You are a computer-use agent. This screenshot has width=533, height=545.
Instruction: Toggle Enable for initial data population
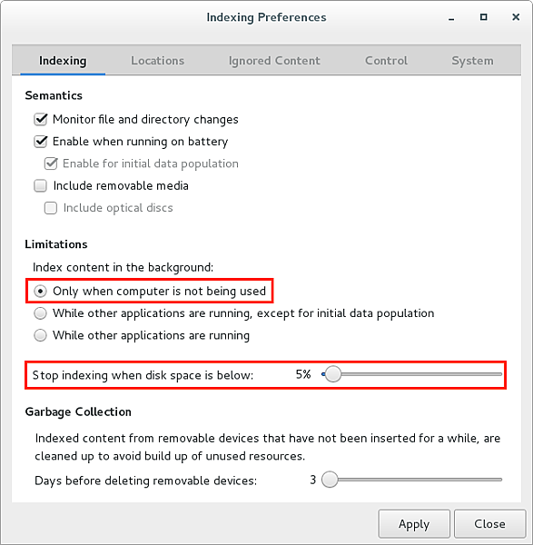point(51,163)
